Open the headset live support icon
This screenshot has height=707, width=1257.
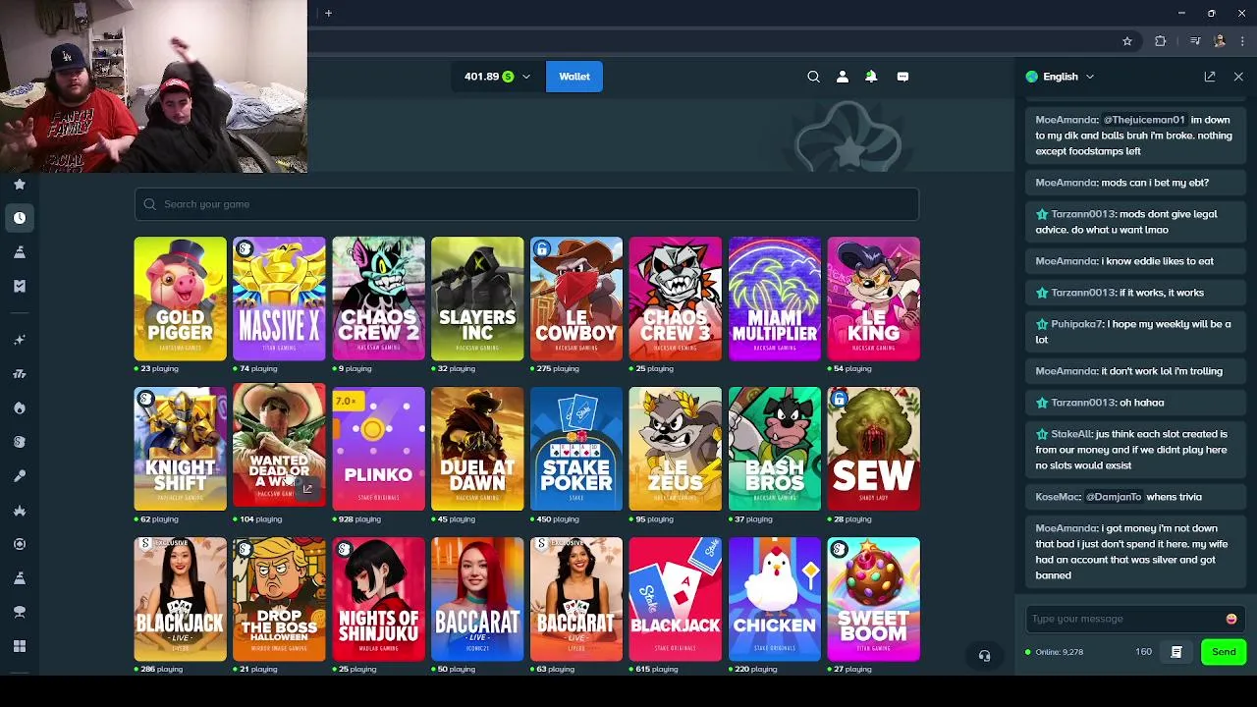(984, 656)
